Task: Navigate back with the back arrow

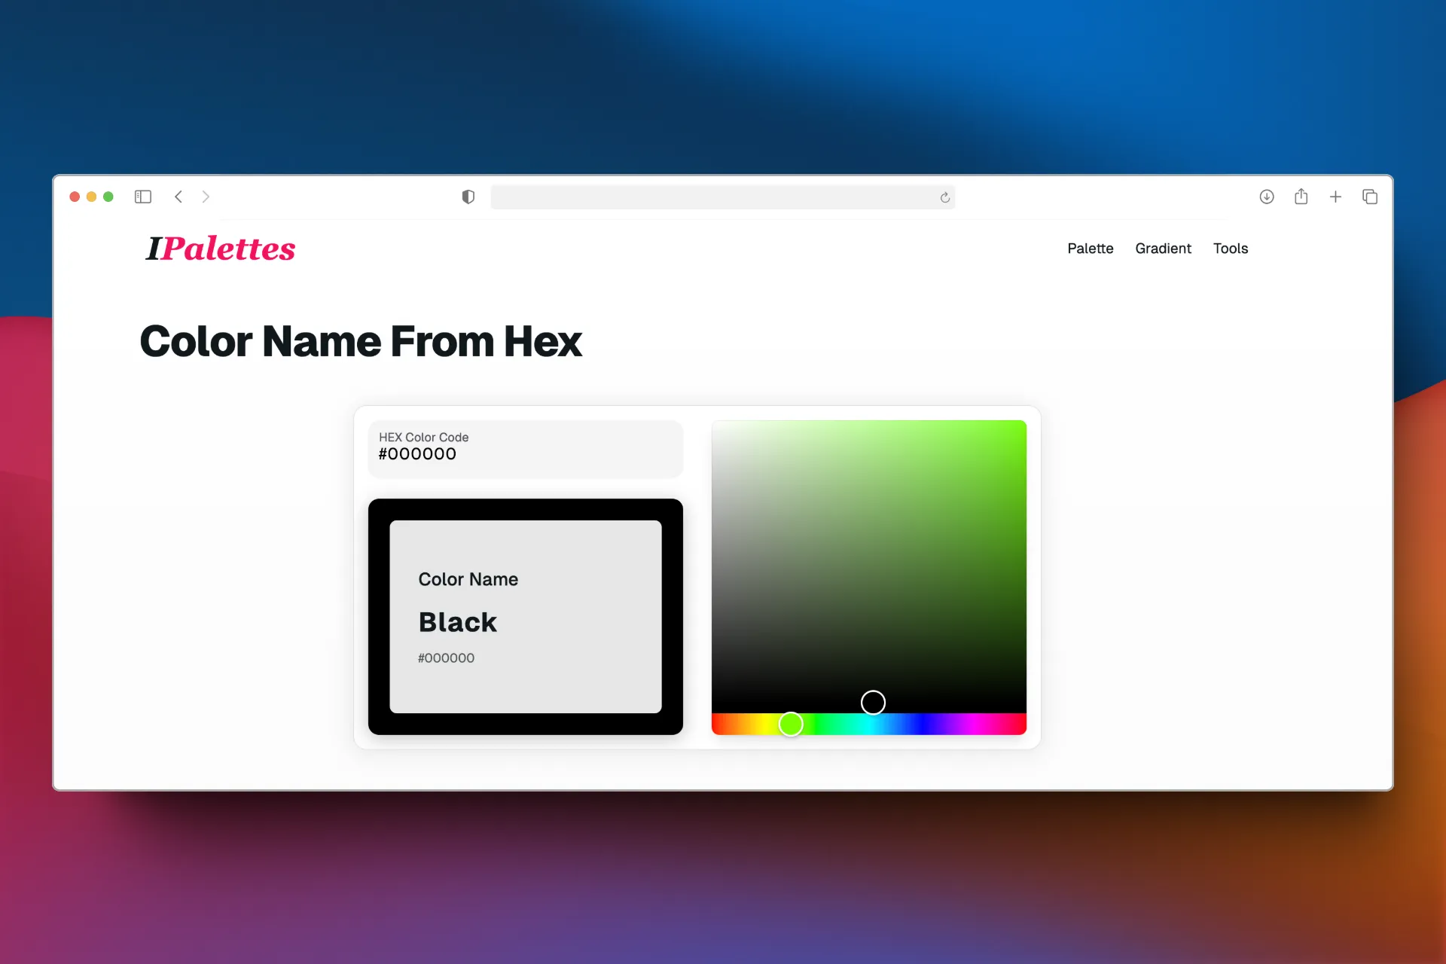Action: click(178, 197)
